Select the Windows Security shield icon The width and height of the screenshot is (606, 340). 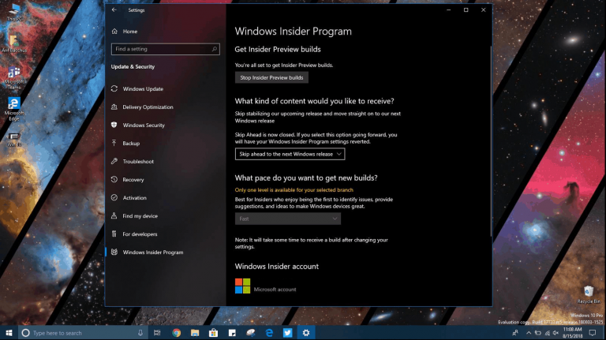[114, 125]
